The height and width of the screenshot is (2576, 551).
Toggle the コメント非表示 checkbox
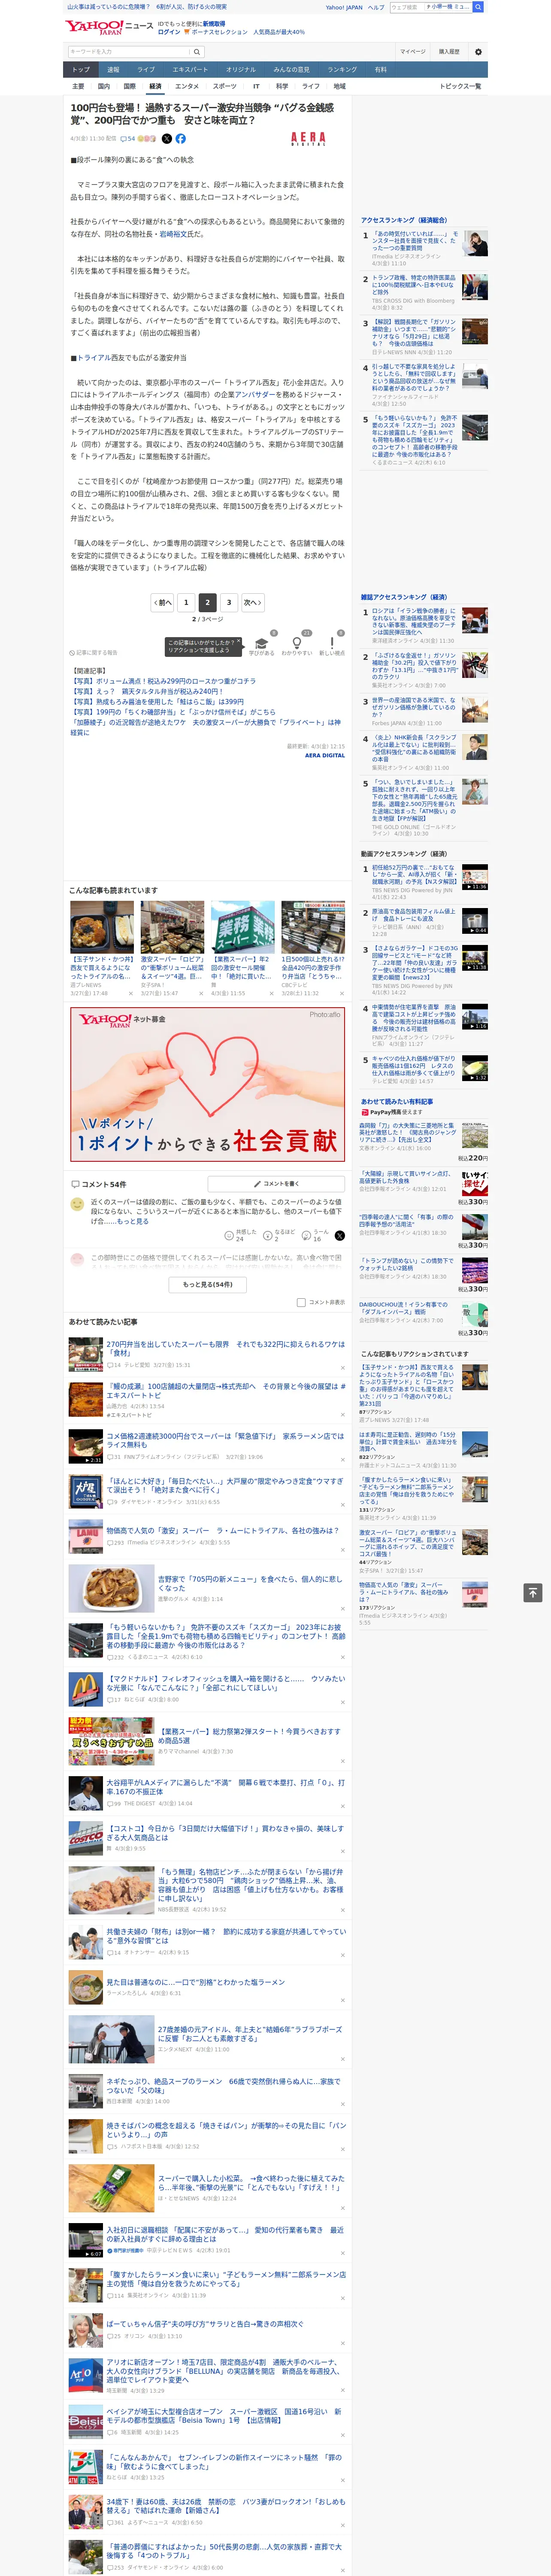point(301,1302)
